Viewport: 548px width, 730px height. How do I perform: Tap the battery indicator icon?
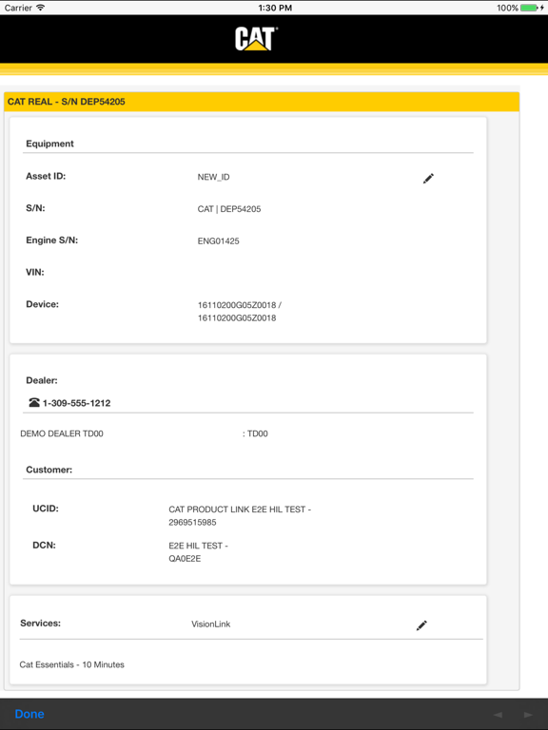pos(532,8)
